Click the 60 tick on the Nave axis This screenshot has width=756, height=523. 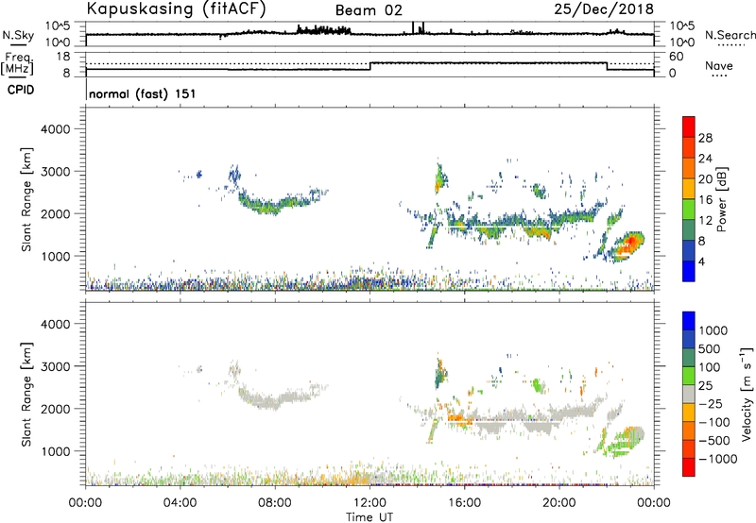pyautogui.click(x=676, y=57)
